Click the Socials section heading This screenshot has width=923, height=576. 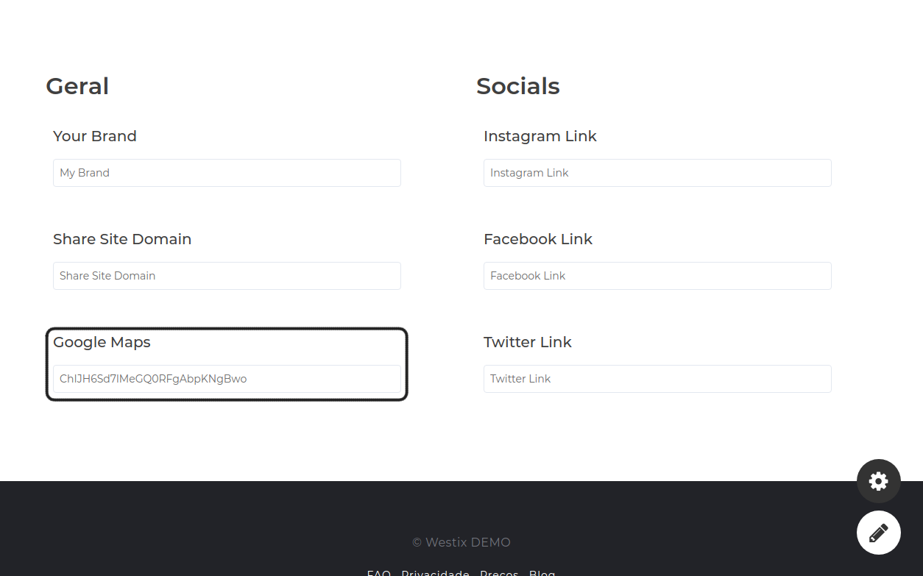coord(518,86)
